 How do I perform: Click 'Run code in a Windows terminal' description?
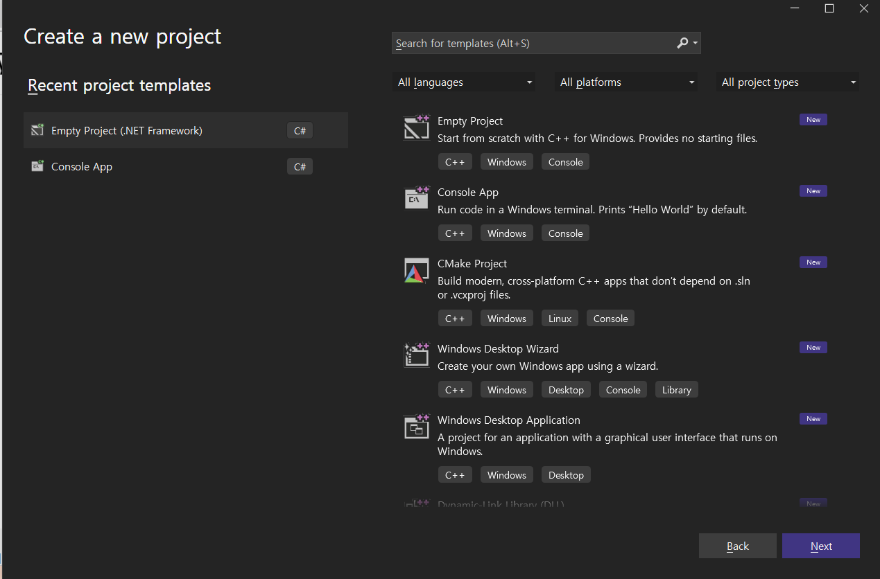[592, 209]
